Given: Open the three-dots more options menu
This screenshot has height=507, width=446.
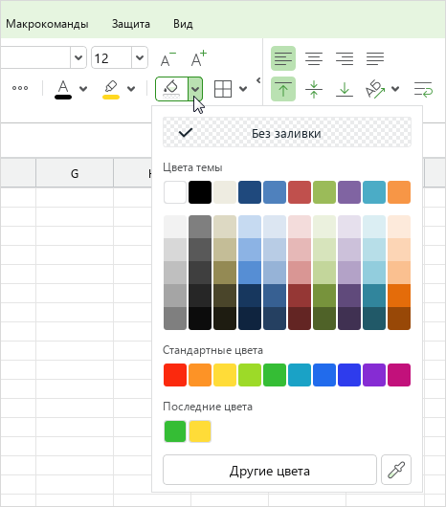Looking at the screenshot, I should (x=20, y=88).
